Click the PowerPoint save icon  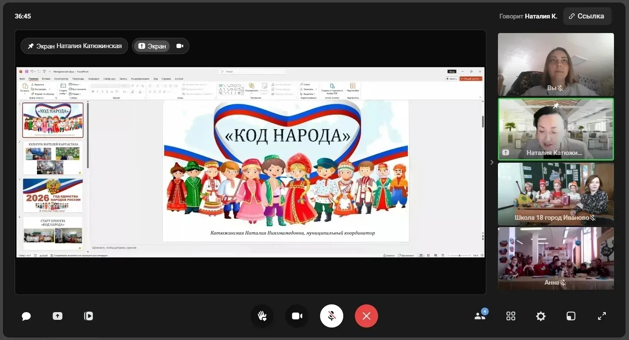click(x=27, y=72)
